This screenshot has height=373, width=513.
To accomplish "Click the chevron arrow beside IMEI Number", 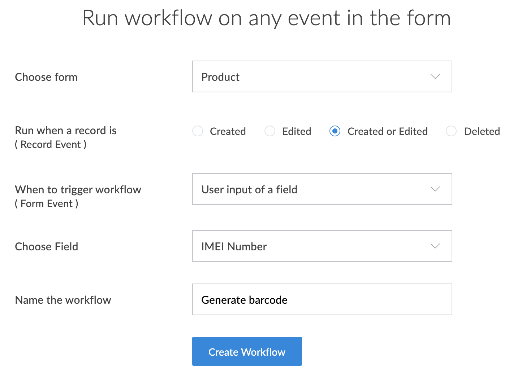I will click(x=435, y=246).
